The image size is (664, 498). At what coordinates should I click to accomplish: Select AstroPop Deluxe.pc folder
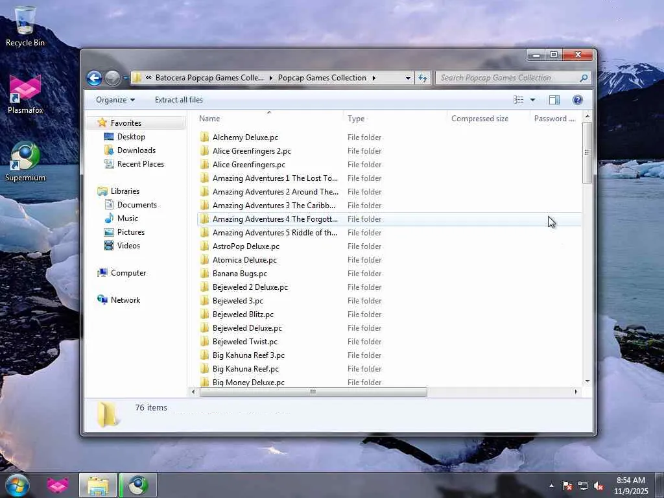(246, 246)
